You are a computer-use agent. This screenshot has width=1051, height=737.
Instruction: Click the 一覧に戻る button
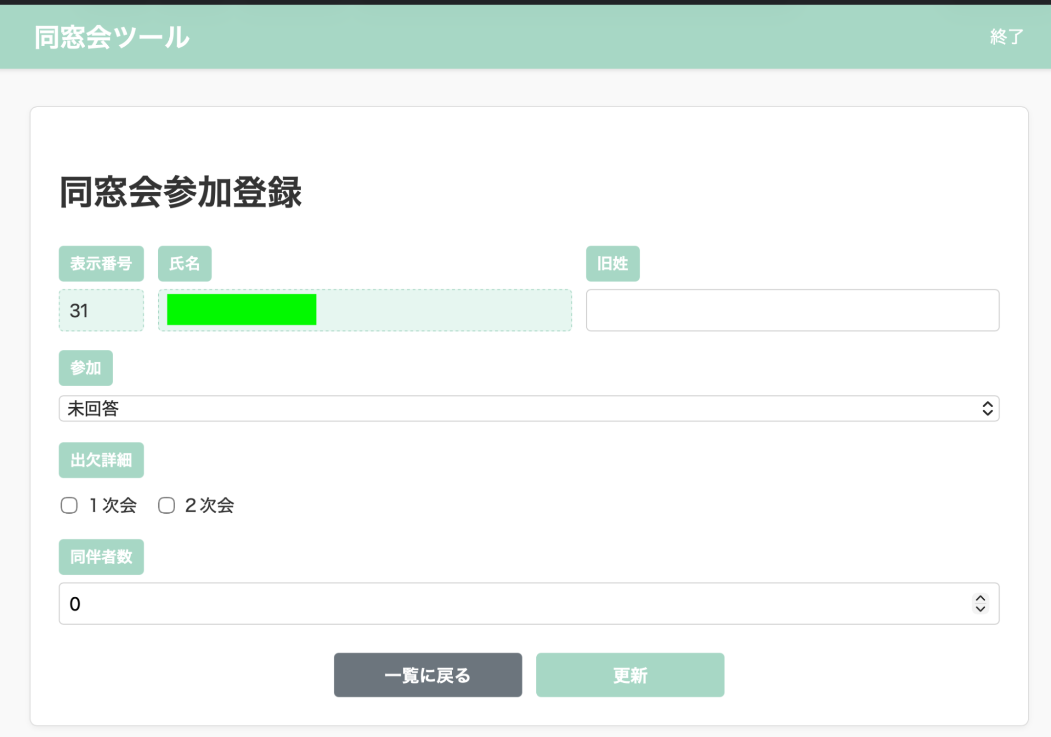(427, 675)
